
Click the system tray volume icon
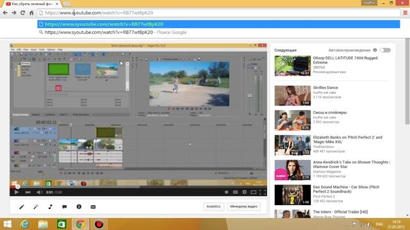[x=368, y=224]
